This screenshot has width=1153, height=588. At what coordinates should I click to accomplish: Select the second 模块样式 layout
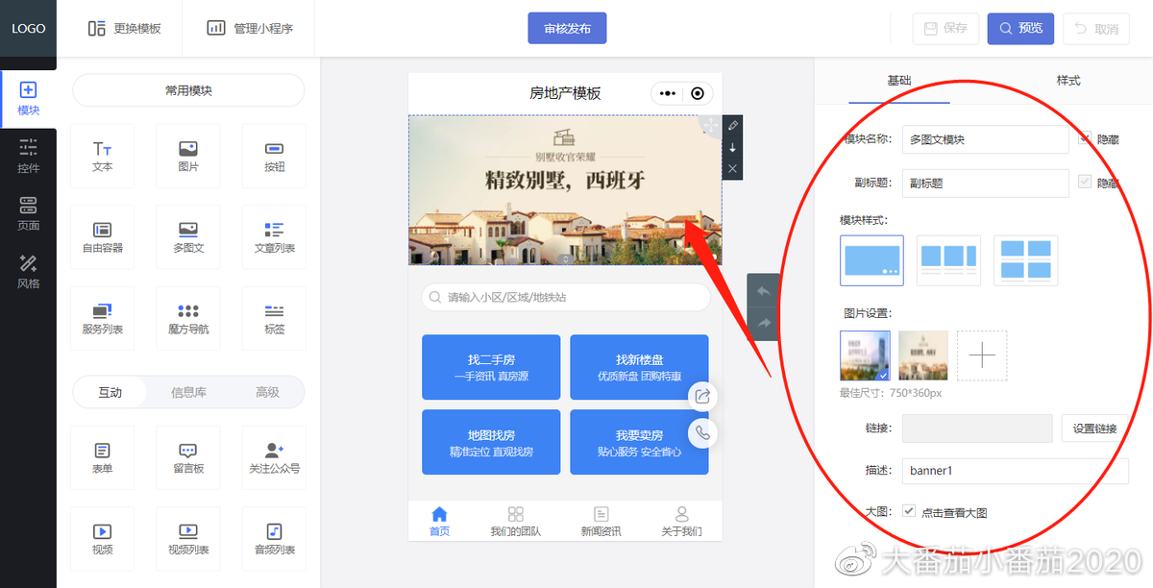click(x=948, y=259)
